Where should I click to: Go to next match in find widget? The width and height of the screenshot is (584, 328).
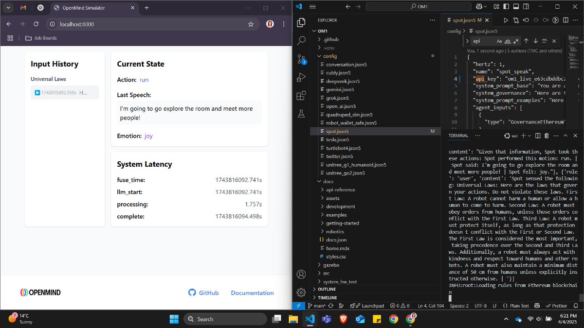tap(535, 41)
